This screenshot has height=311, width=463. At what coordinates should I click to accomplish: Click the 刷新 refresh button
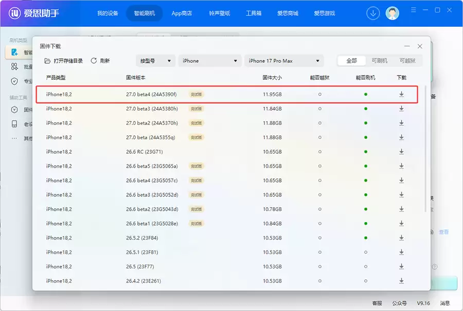pyautogui.click(x=100, y=61)
